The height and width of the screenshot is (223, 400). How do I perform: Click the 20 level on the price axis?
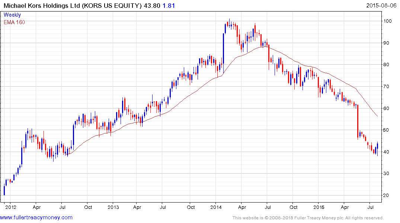point(390,195)
